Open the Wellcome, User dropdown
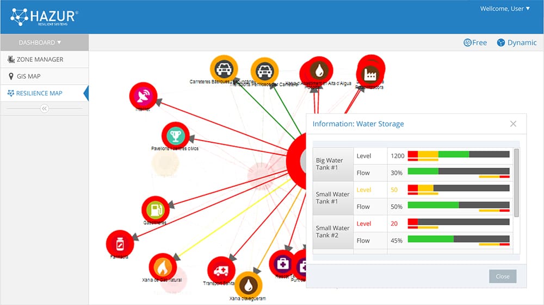Image resolution: width=544 pixels, height=305 pixels. (x=505, y=9)
